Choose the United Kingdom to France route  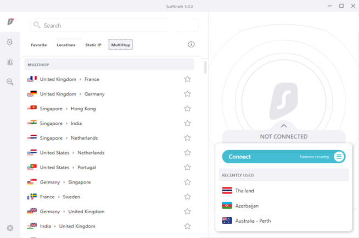pyautogui.click(x=109, y=79)
